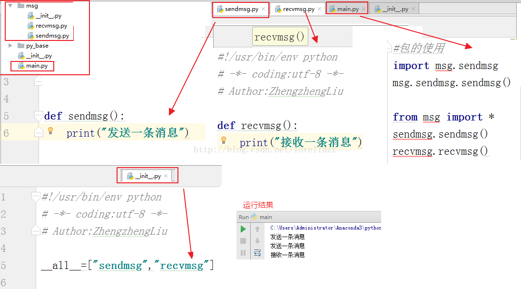Click the up arrow in Run panel

pos(257,229)
